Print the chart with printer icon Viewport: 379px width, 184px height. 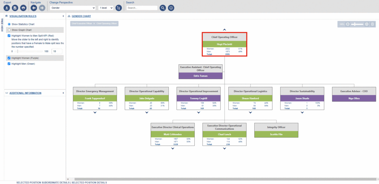pos(23,8)
